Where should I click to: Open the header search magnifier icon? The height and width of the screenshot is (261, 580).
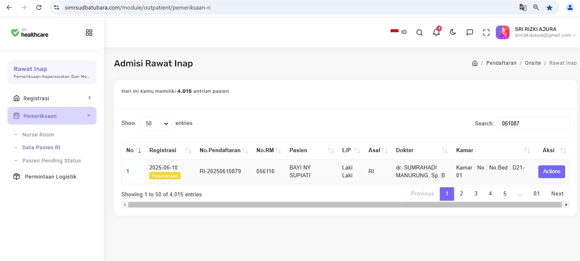[x=420, y=33]
